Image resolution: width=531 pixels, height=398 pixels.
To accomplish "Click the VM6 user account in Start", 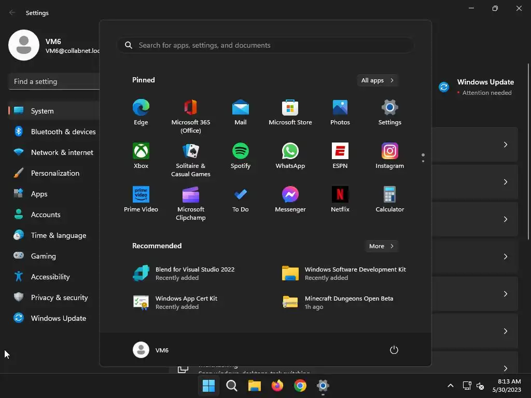I will (x=151, y=350).
